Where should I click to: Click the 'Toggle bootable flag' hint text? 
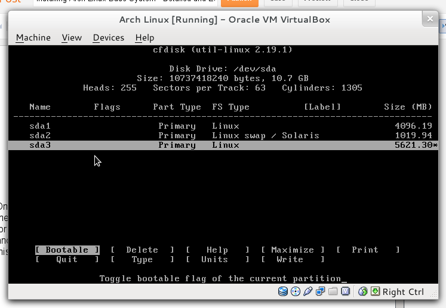[x=220, y=278]
